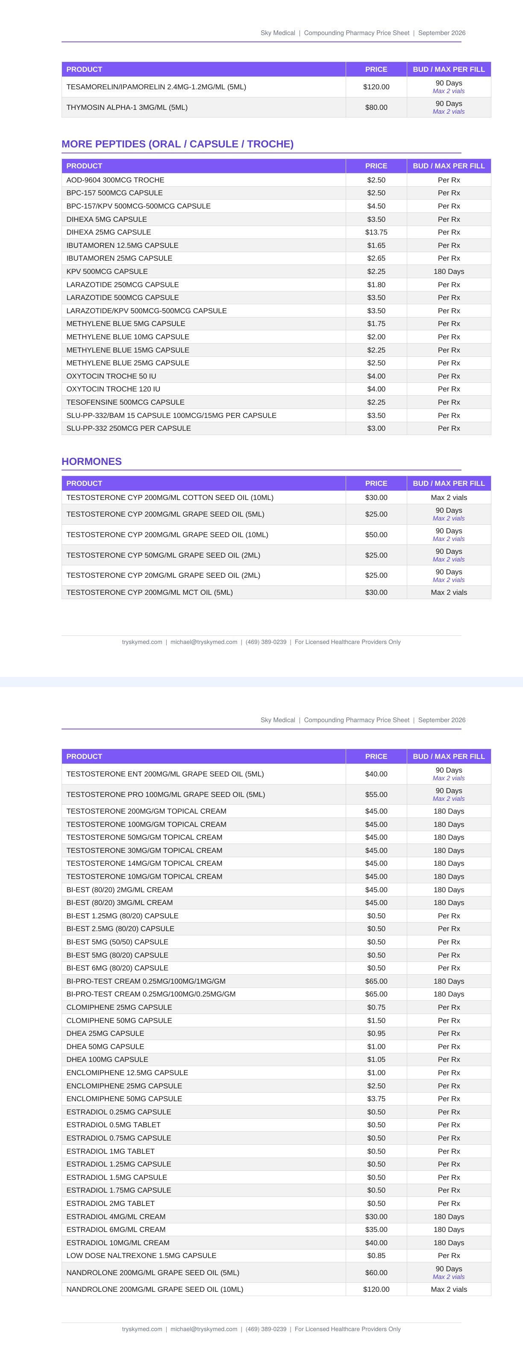Viewport: 523px width, 1364px height.
Task: Click $1.50 price for CLOMIPHENE 50MG
Action: [x=376, y=1020]
